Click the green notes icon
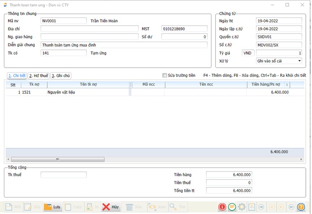Screen dimensions: 312x214 pyautogui.click(x=232, y=207)
